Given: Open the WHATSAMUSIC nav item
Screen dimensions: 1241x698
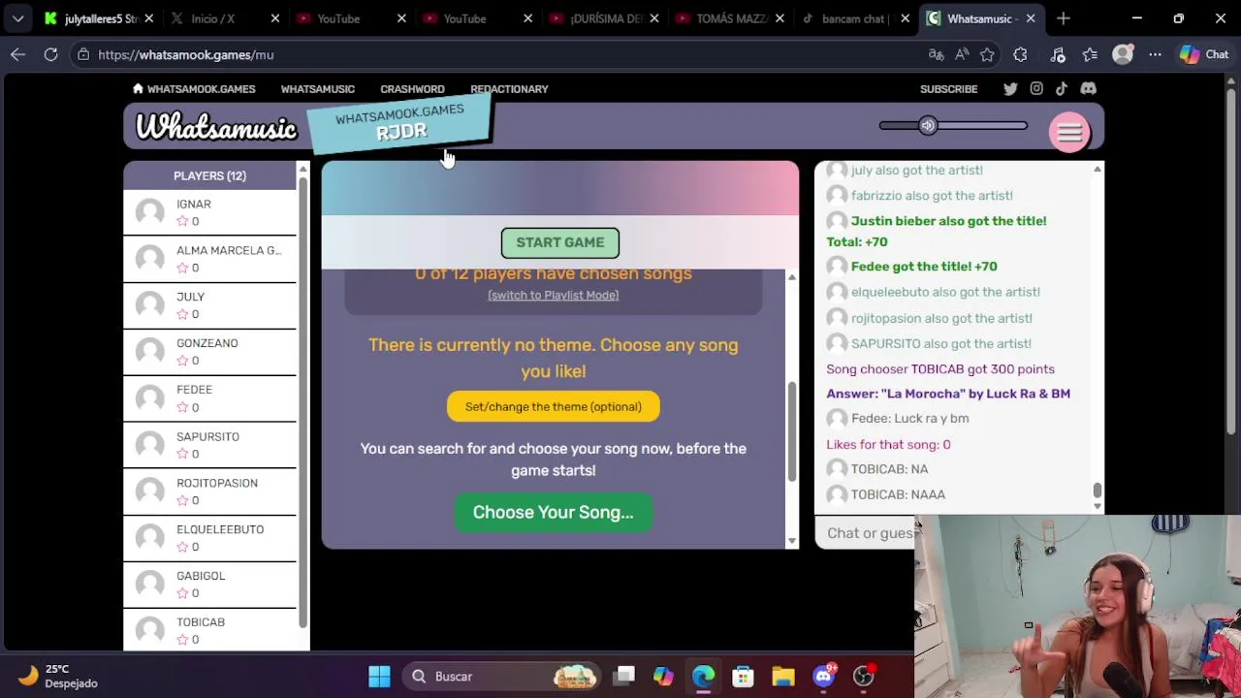Looking at the screenshot, I should click(x=317, y=89).
